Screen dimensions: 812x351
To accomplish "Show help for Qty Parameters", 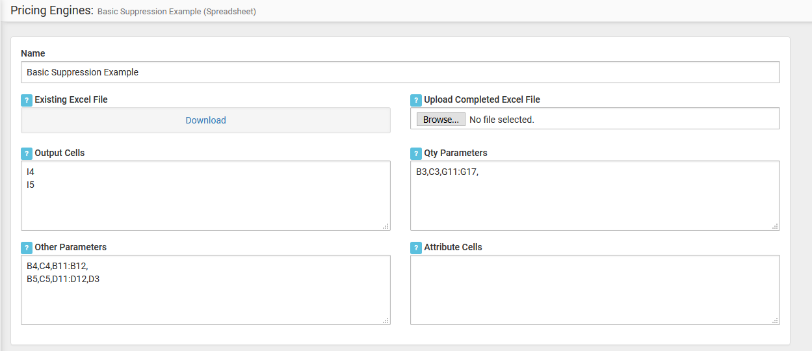I will tap(416, 153).
